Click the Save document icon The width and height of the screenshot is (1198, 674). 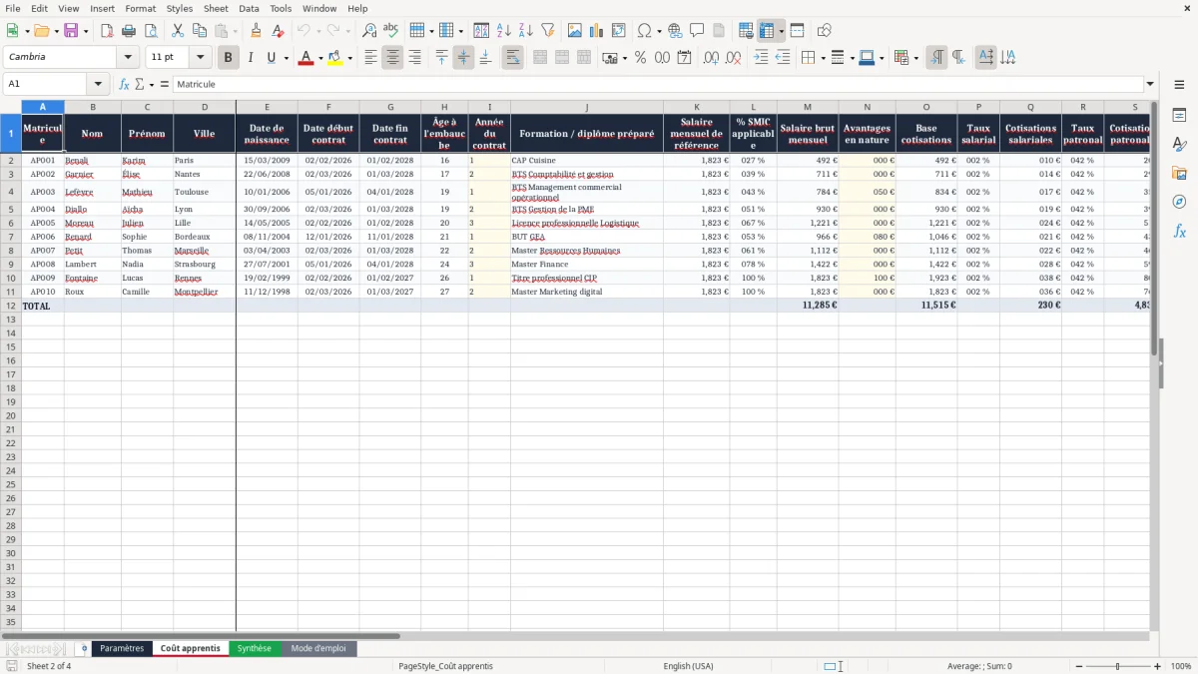[71, 31]
